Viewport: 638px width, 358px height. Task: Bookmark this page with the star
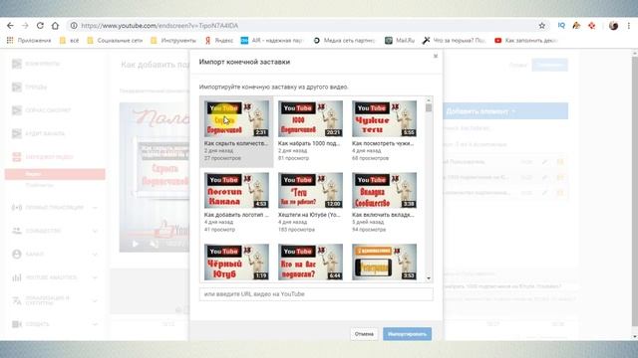(542, 26)
